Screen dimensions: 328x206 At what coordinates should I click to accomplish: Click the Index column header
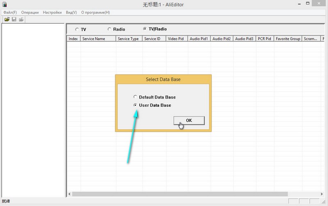74,38
